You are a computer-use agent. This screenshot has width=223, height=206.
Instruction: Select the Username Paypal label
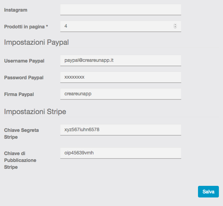point(24,61)
